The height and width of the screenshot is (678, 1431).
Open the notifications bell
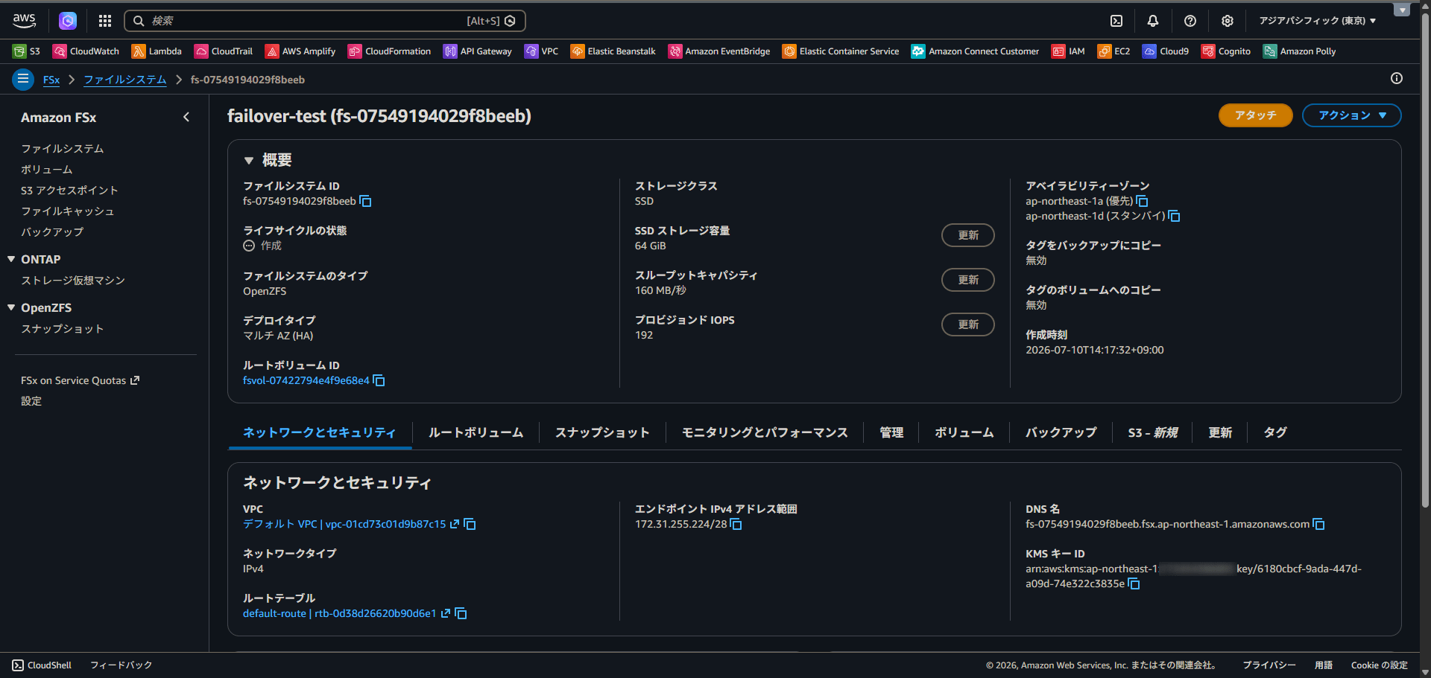click(x=1153, y=21)
